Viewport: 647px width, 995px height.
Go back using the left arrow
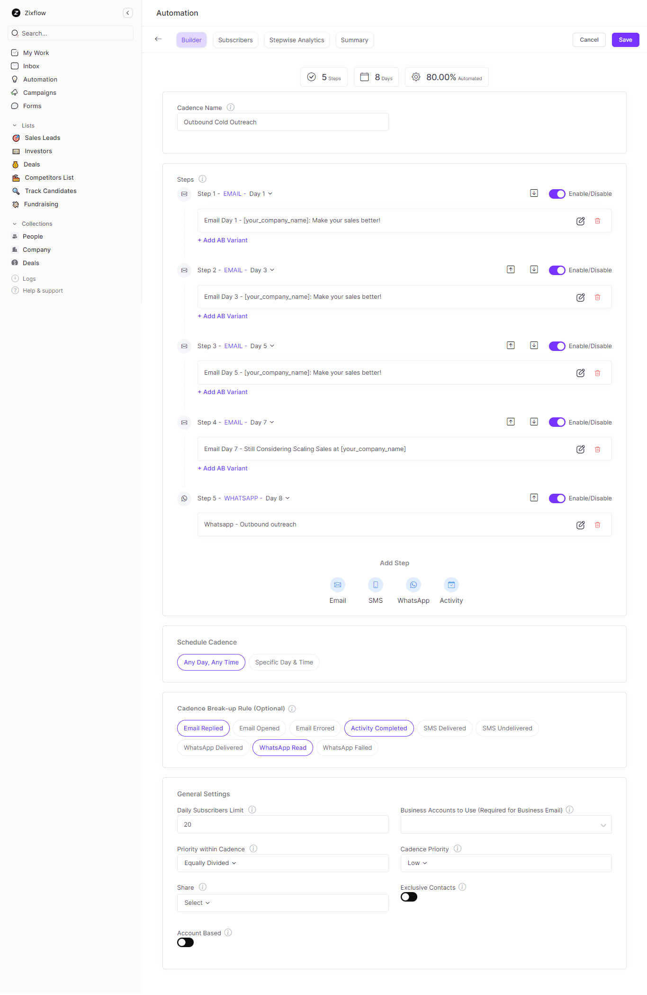tap(158, 39)
